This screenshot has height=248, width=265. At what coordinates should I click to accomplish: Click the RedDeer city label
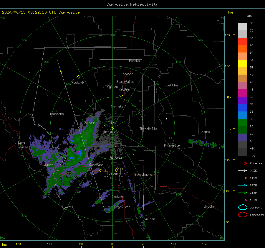pyautogui.click(x=125, y=89)
